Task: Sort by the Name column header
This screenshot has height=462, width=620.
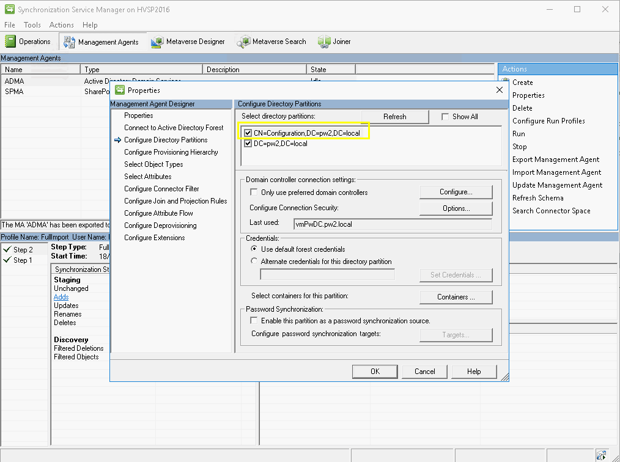Action: click(41, 70)
